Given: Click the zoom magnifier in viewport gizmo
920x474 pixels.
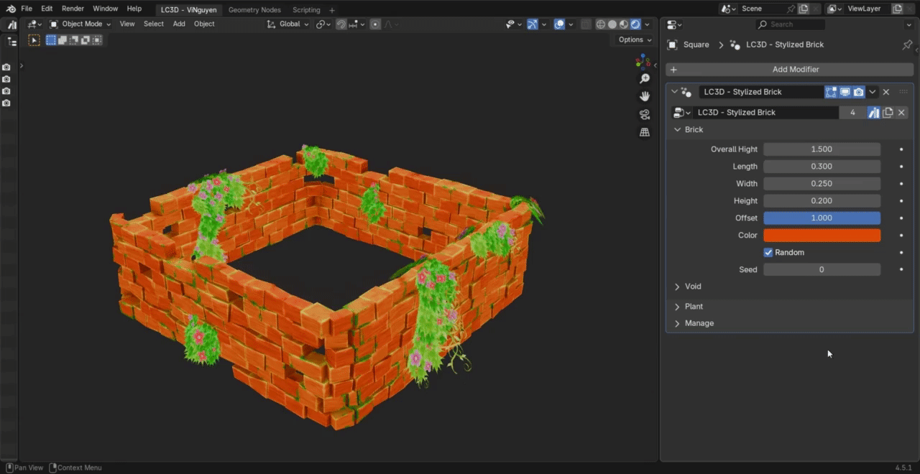Looking at the screenshot, I should pyautogui.click(x=645, y=78).
